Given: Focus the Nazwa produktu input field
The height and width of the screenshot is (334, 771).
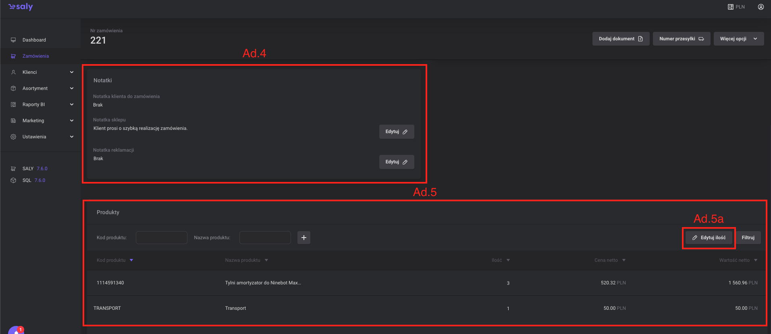Looking at the screenshot, I should [265, 238].
